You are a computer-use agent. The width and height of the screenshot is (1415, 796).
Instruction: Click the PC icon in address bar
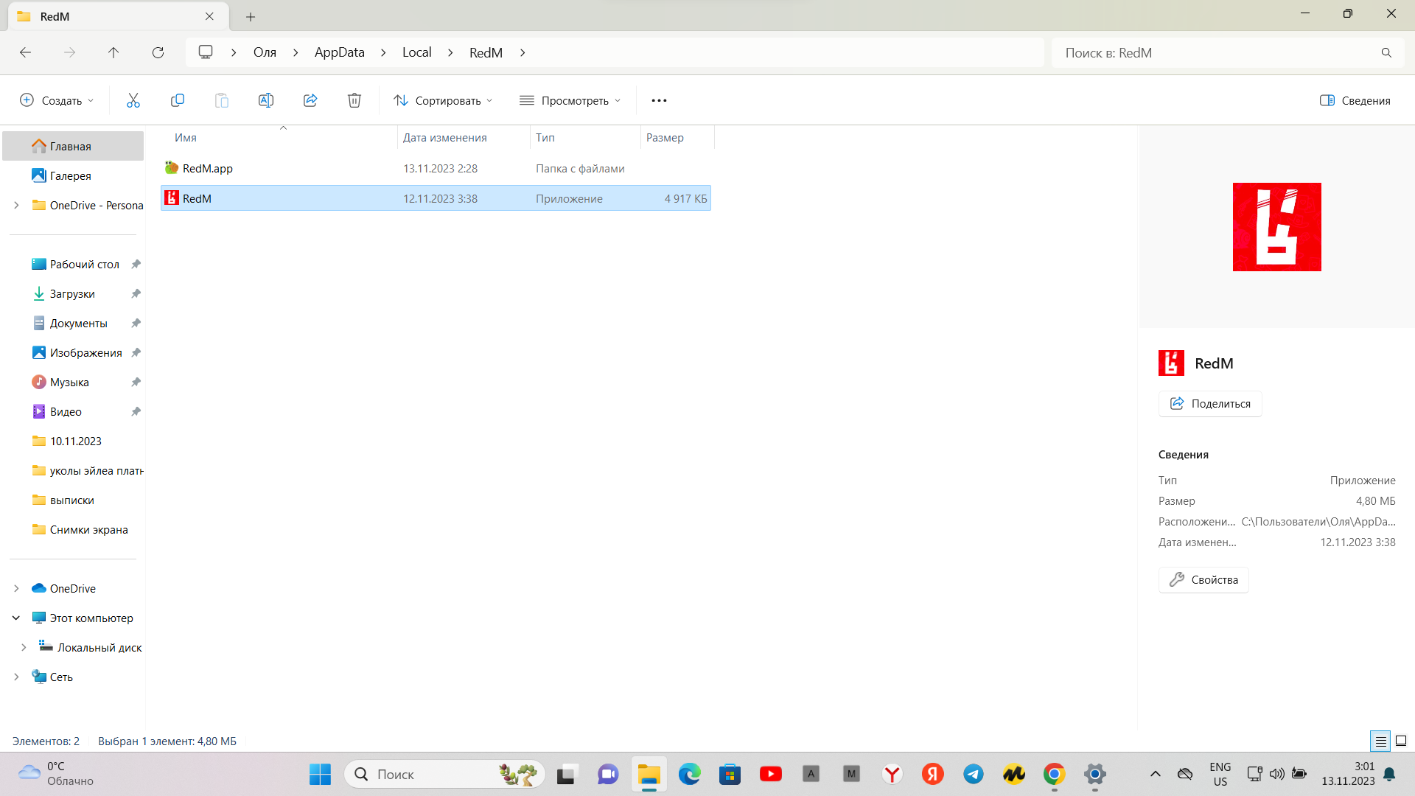click(x=206, y=52)
